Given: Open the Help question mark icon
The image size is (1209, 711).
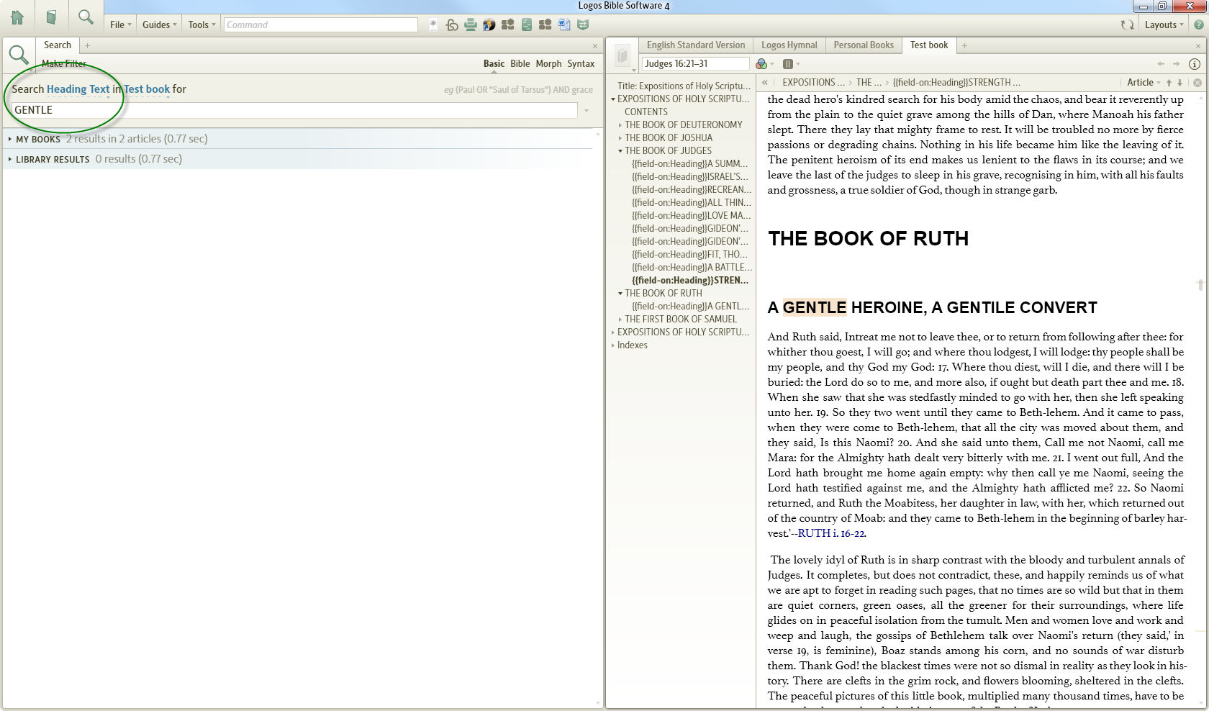Looking at the screenshot, I should click(x=1199, y=24).
